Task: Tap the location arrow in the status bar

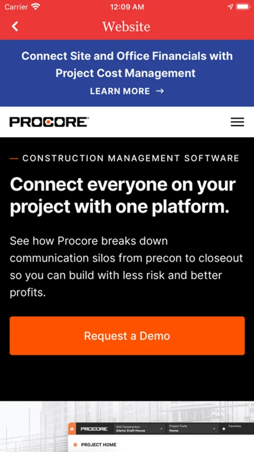Action: point(230,7)
